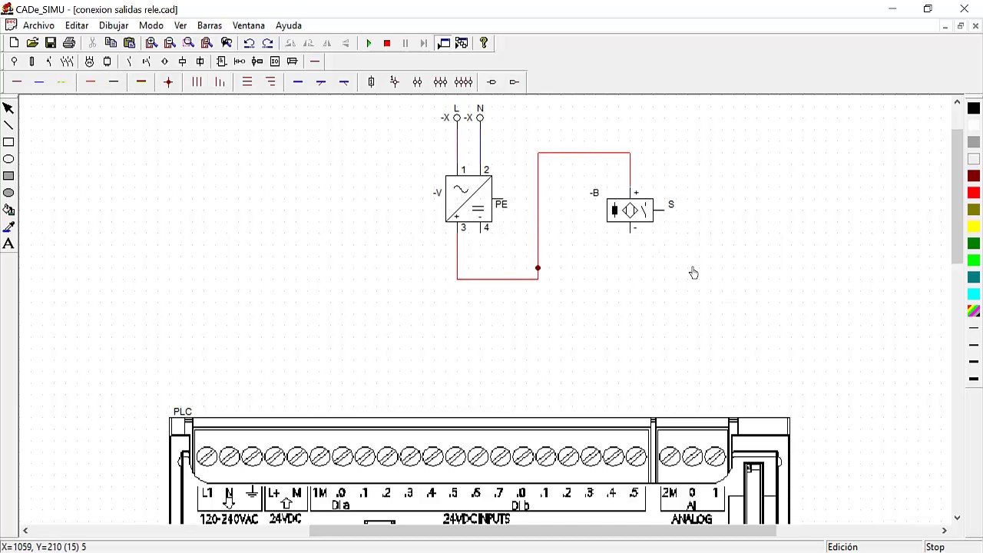This screenshot has width=983, height=553.
Task: Copy the selected element
Action: point(111,43)
